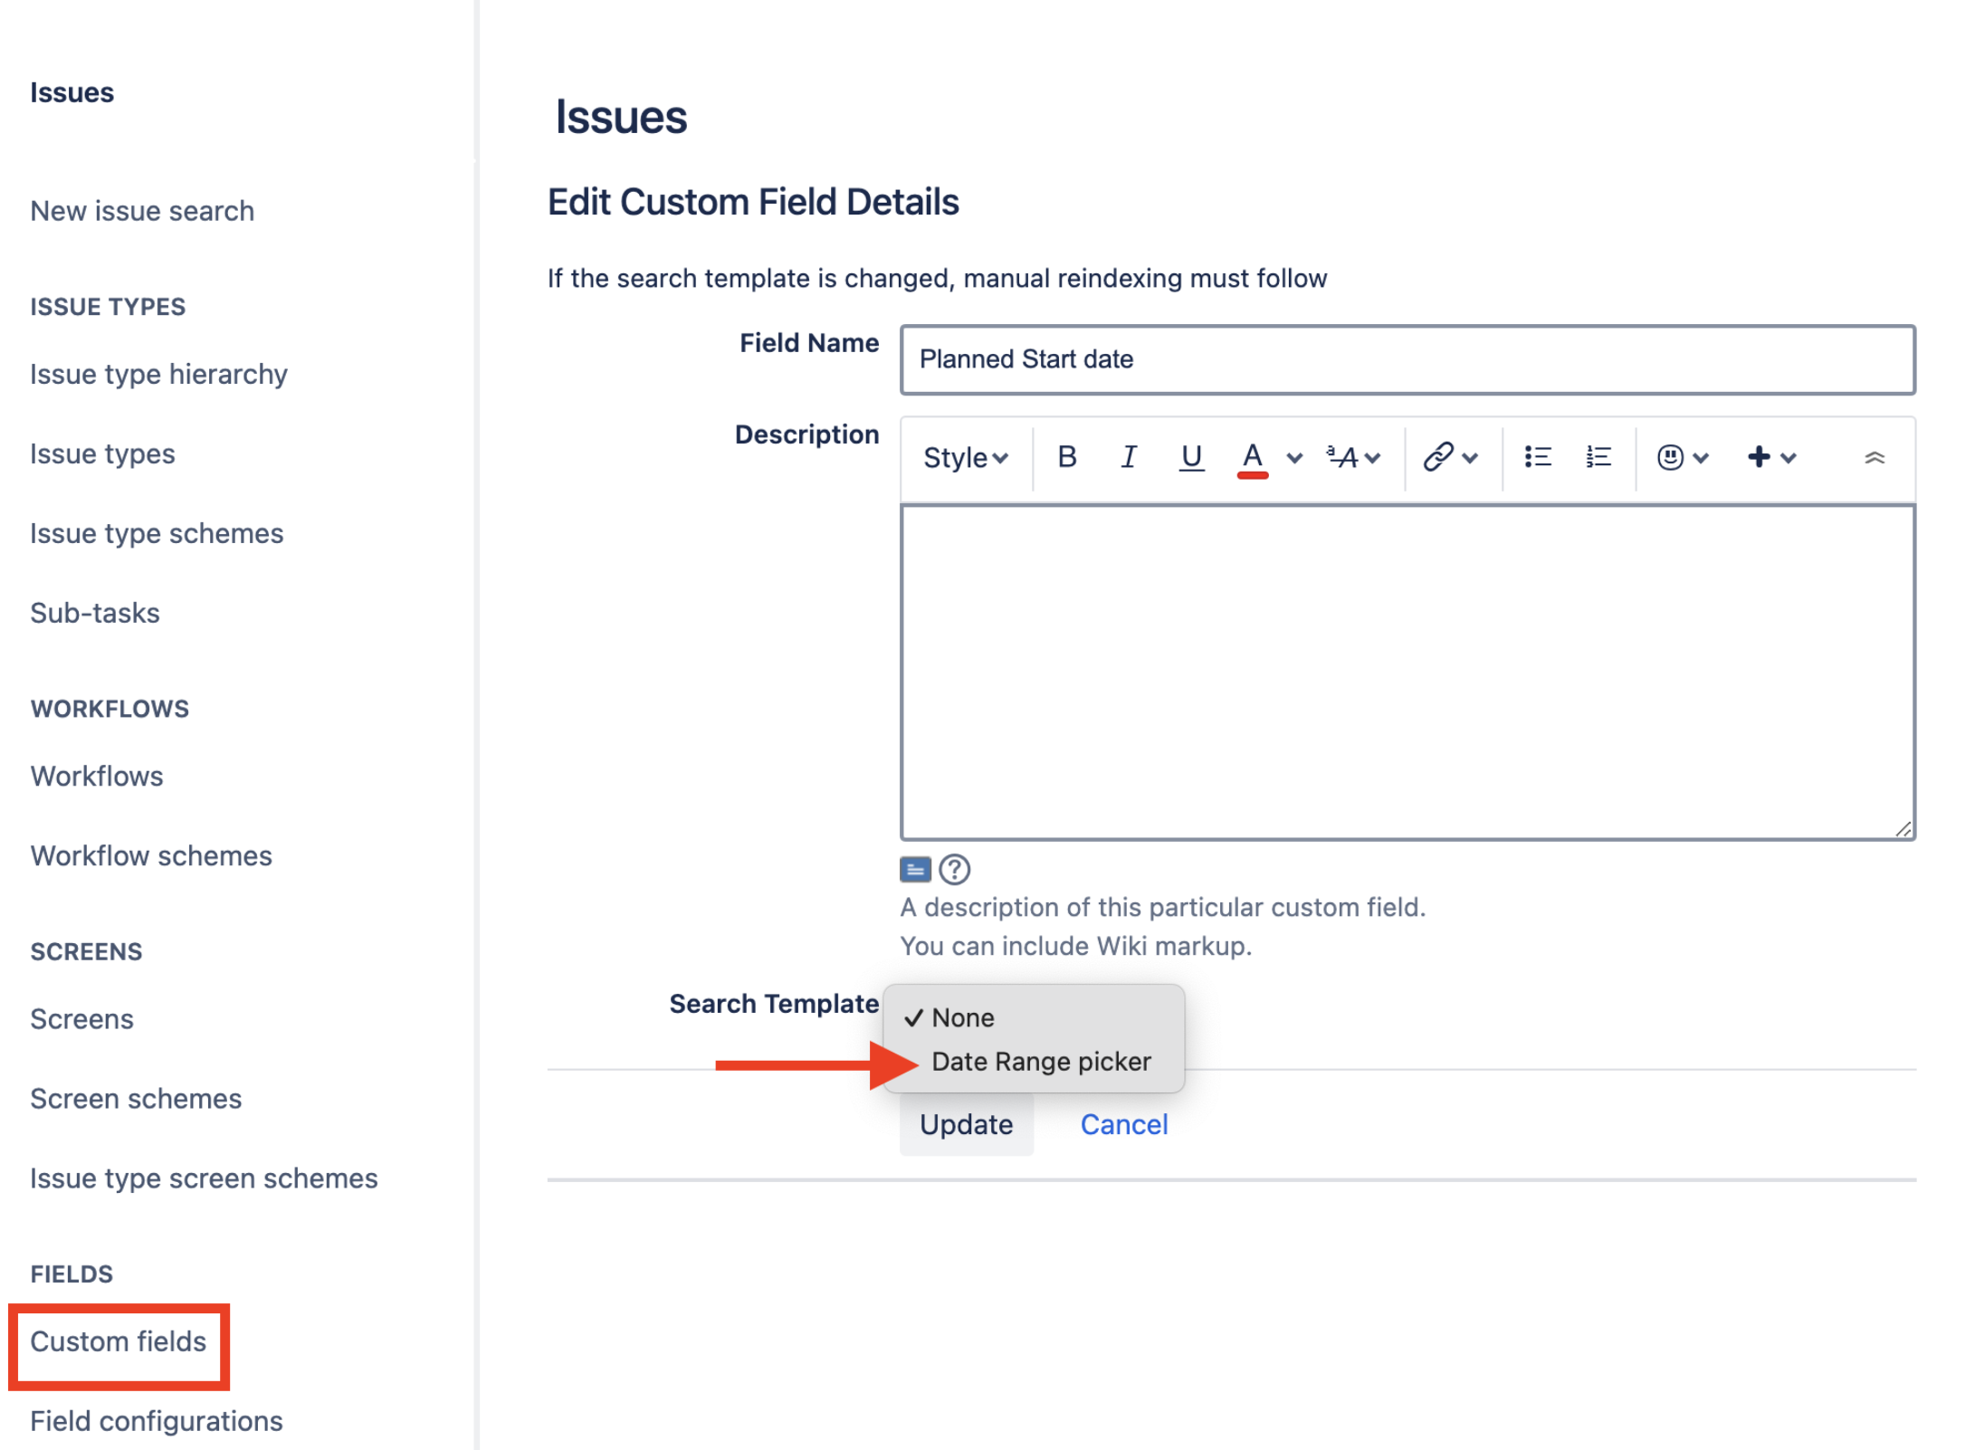1975x1450 pixels.
Task: Open the Style dropdown in the editor
Action: [x=964, y=457]
